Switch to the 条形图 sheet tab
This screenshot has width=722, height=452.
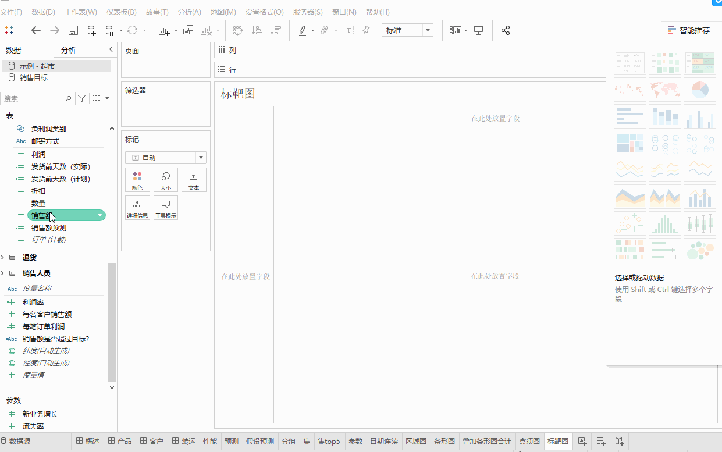[x=444, y=442]
